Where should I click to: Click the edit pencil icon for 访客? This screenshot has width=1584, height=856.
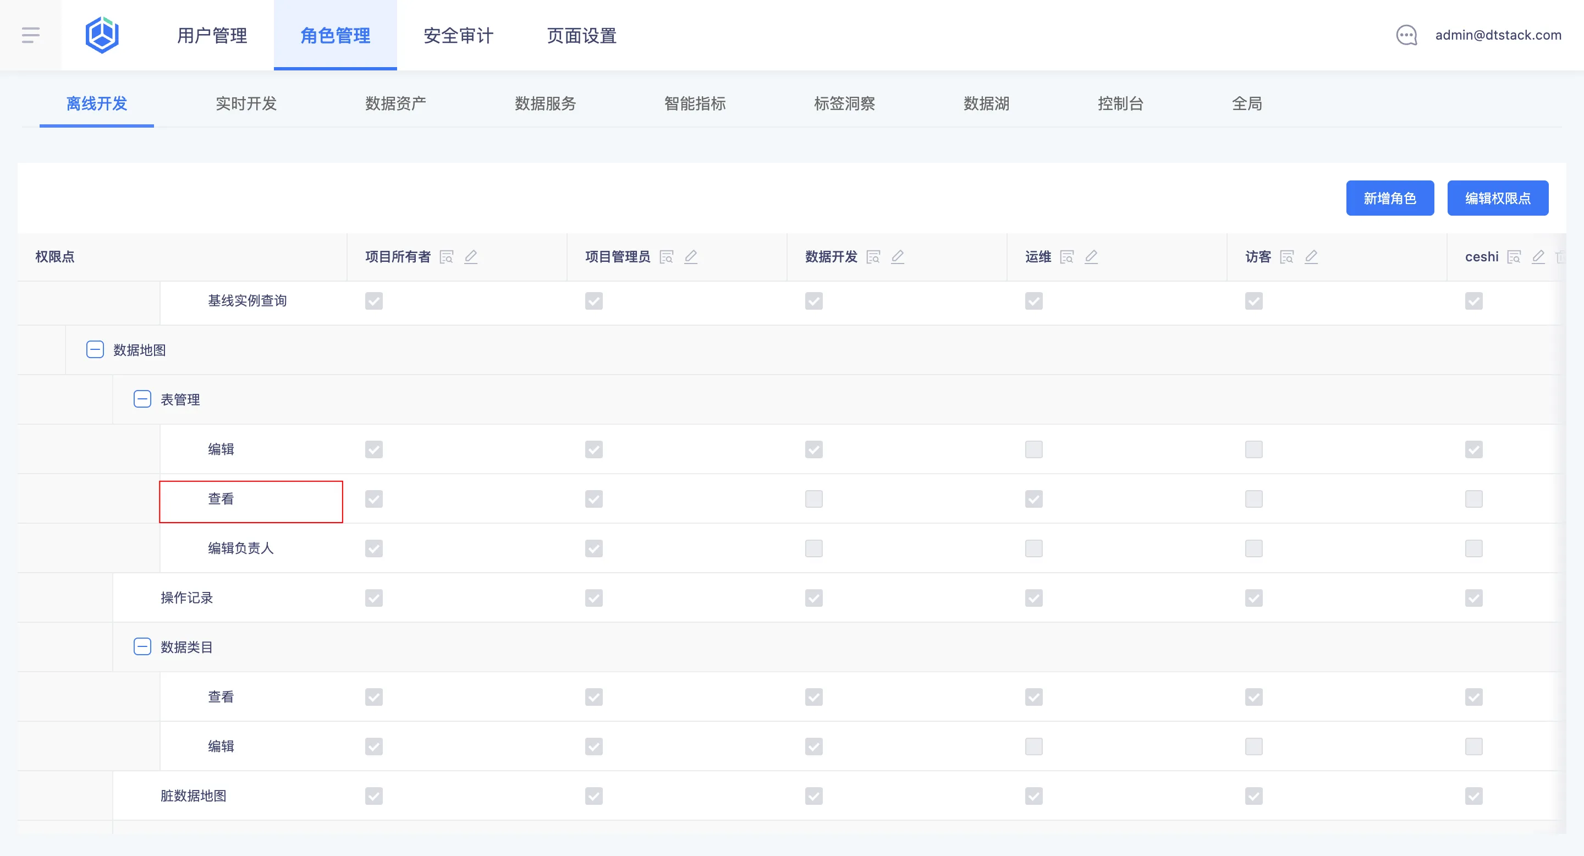pos(1311,257)
